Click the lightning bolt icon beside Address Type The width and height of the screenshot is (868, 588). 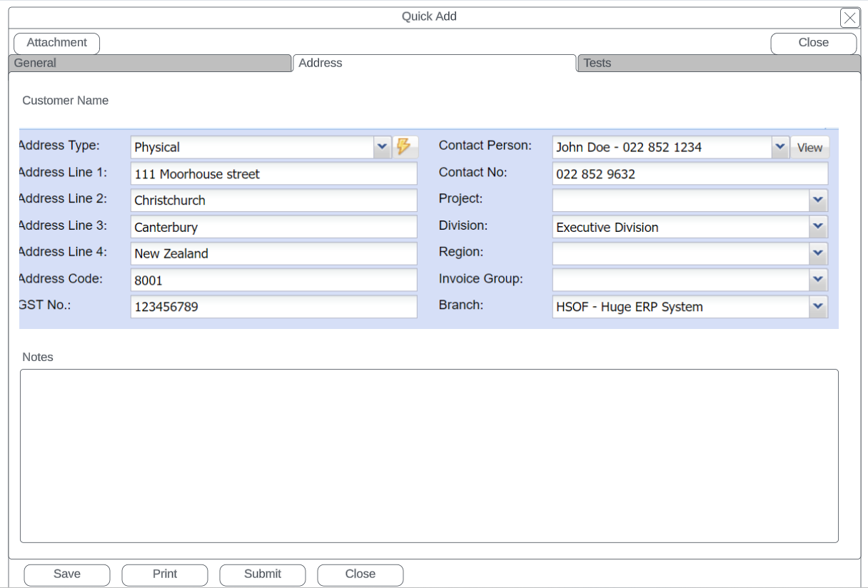coord(404,147)
